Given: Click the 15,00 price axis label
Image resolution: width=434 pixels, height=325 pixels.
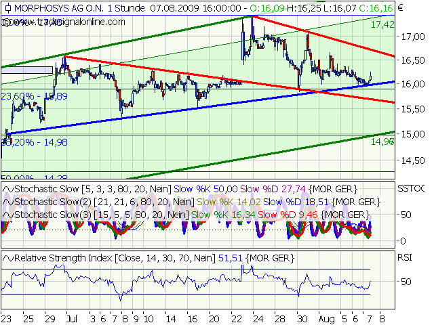Looking at the screenshot, I should [413, 134].
